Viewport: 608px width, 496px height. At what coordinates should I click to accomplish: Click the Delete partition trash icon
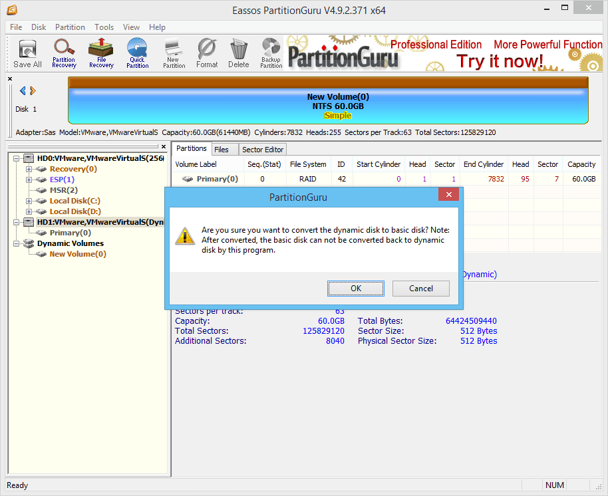coord(238,54)
